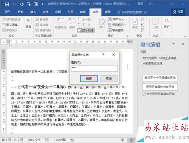Switch to the 插入 tab

tap(33, 12)
